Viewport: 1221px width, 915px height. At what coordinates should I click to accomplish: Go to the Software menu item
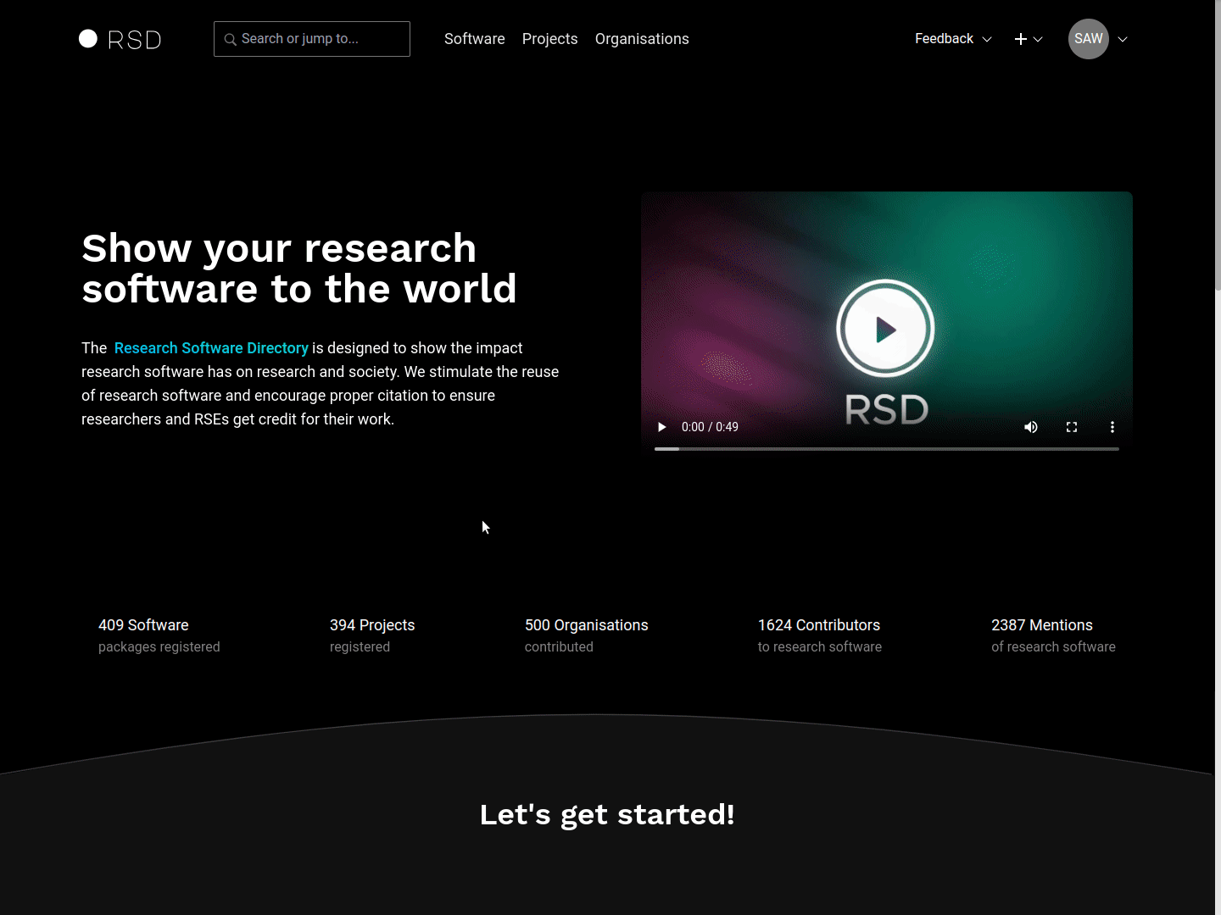[474, 39]
